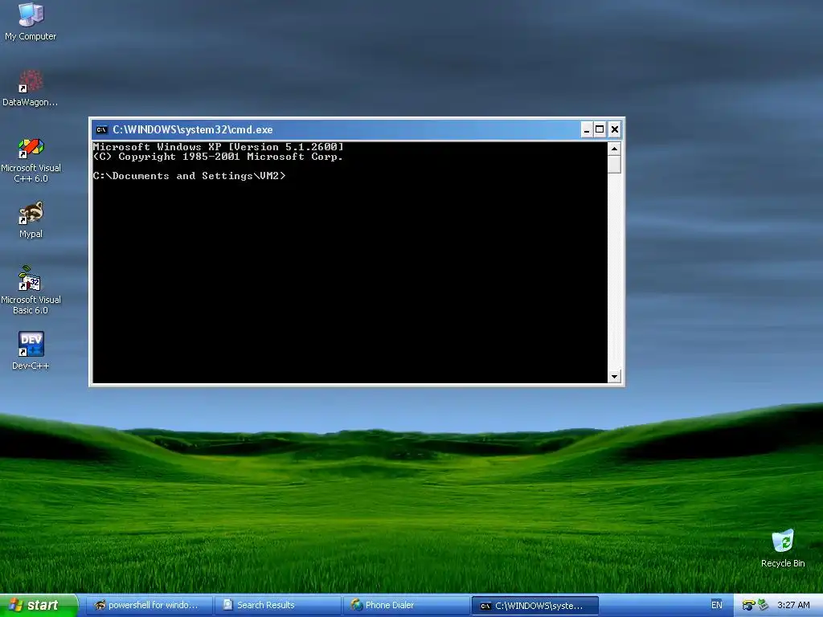
Task: Click the Copyright 1985-2001 Microsoft Corp. line
Action: click(218, 157)
